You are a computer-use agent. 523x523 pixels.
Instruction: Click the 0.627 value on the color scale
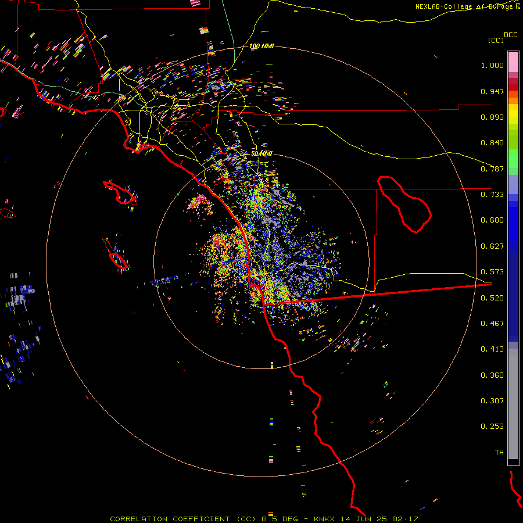pyautogui.click(x=492, y=246)
